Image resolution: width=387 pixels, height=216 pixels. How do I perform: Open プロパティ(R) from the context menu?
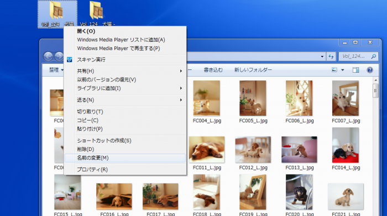125,169
